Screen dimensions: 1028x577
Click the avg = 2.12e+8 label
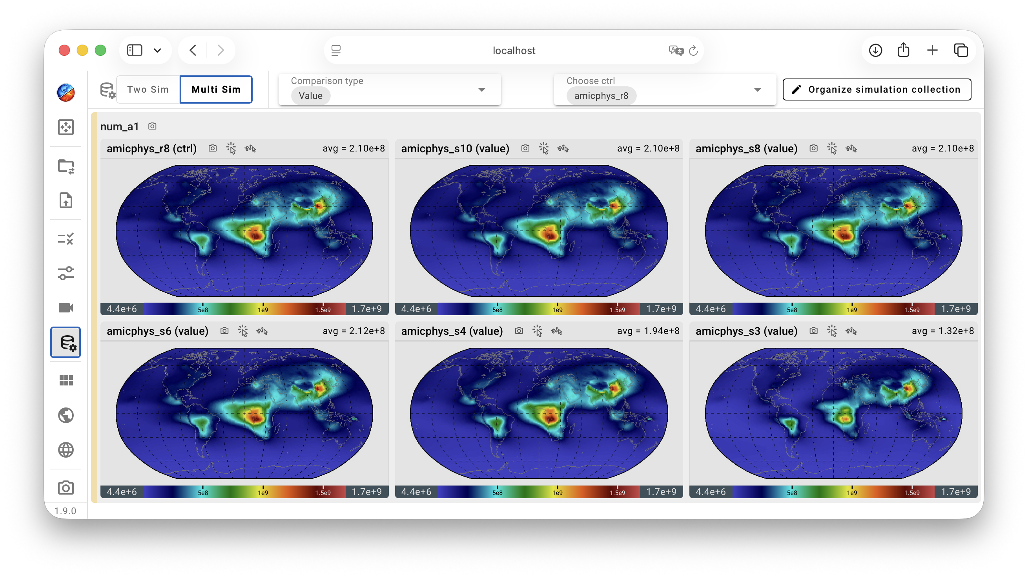pos(354,331)
